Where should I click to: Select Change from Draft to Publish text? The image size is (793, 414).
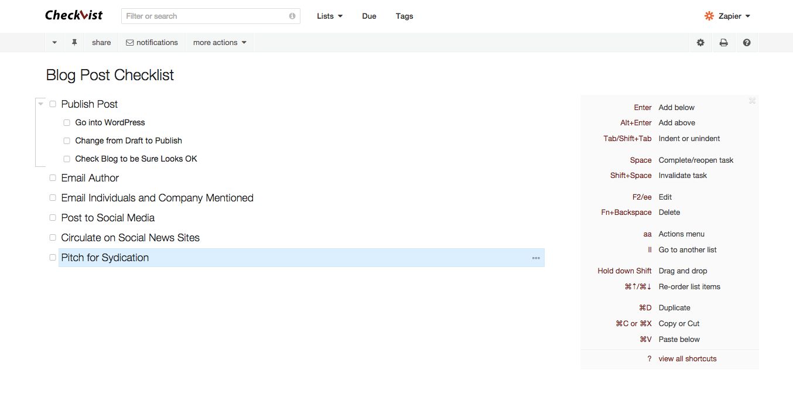click(129, 141)
